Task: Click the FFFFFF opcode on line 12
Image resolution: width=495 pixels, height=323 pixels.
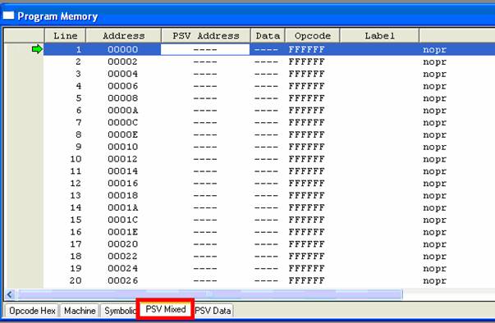Action: click(306, 183)
